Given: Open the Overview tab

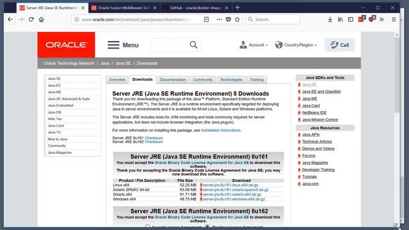Looking at the screenshot, I should coord(117,79).
